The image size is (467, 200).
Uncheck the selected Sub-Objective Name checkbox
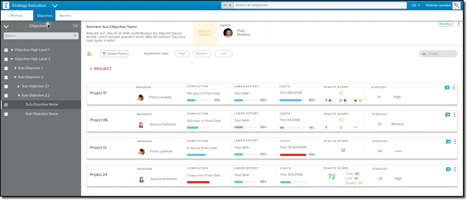[x=6, y=105]
